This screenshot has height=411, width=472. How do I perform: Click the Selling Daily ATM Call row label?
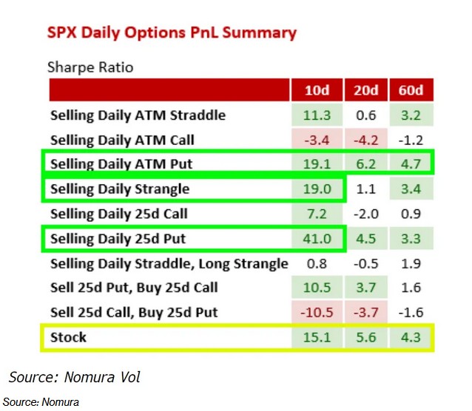click(x=122, y=140)
